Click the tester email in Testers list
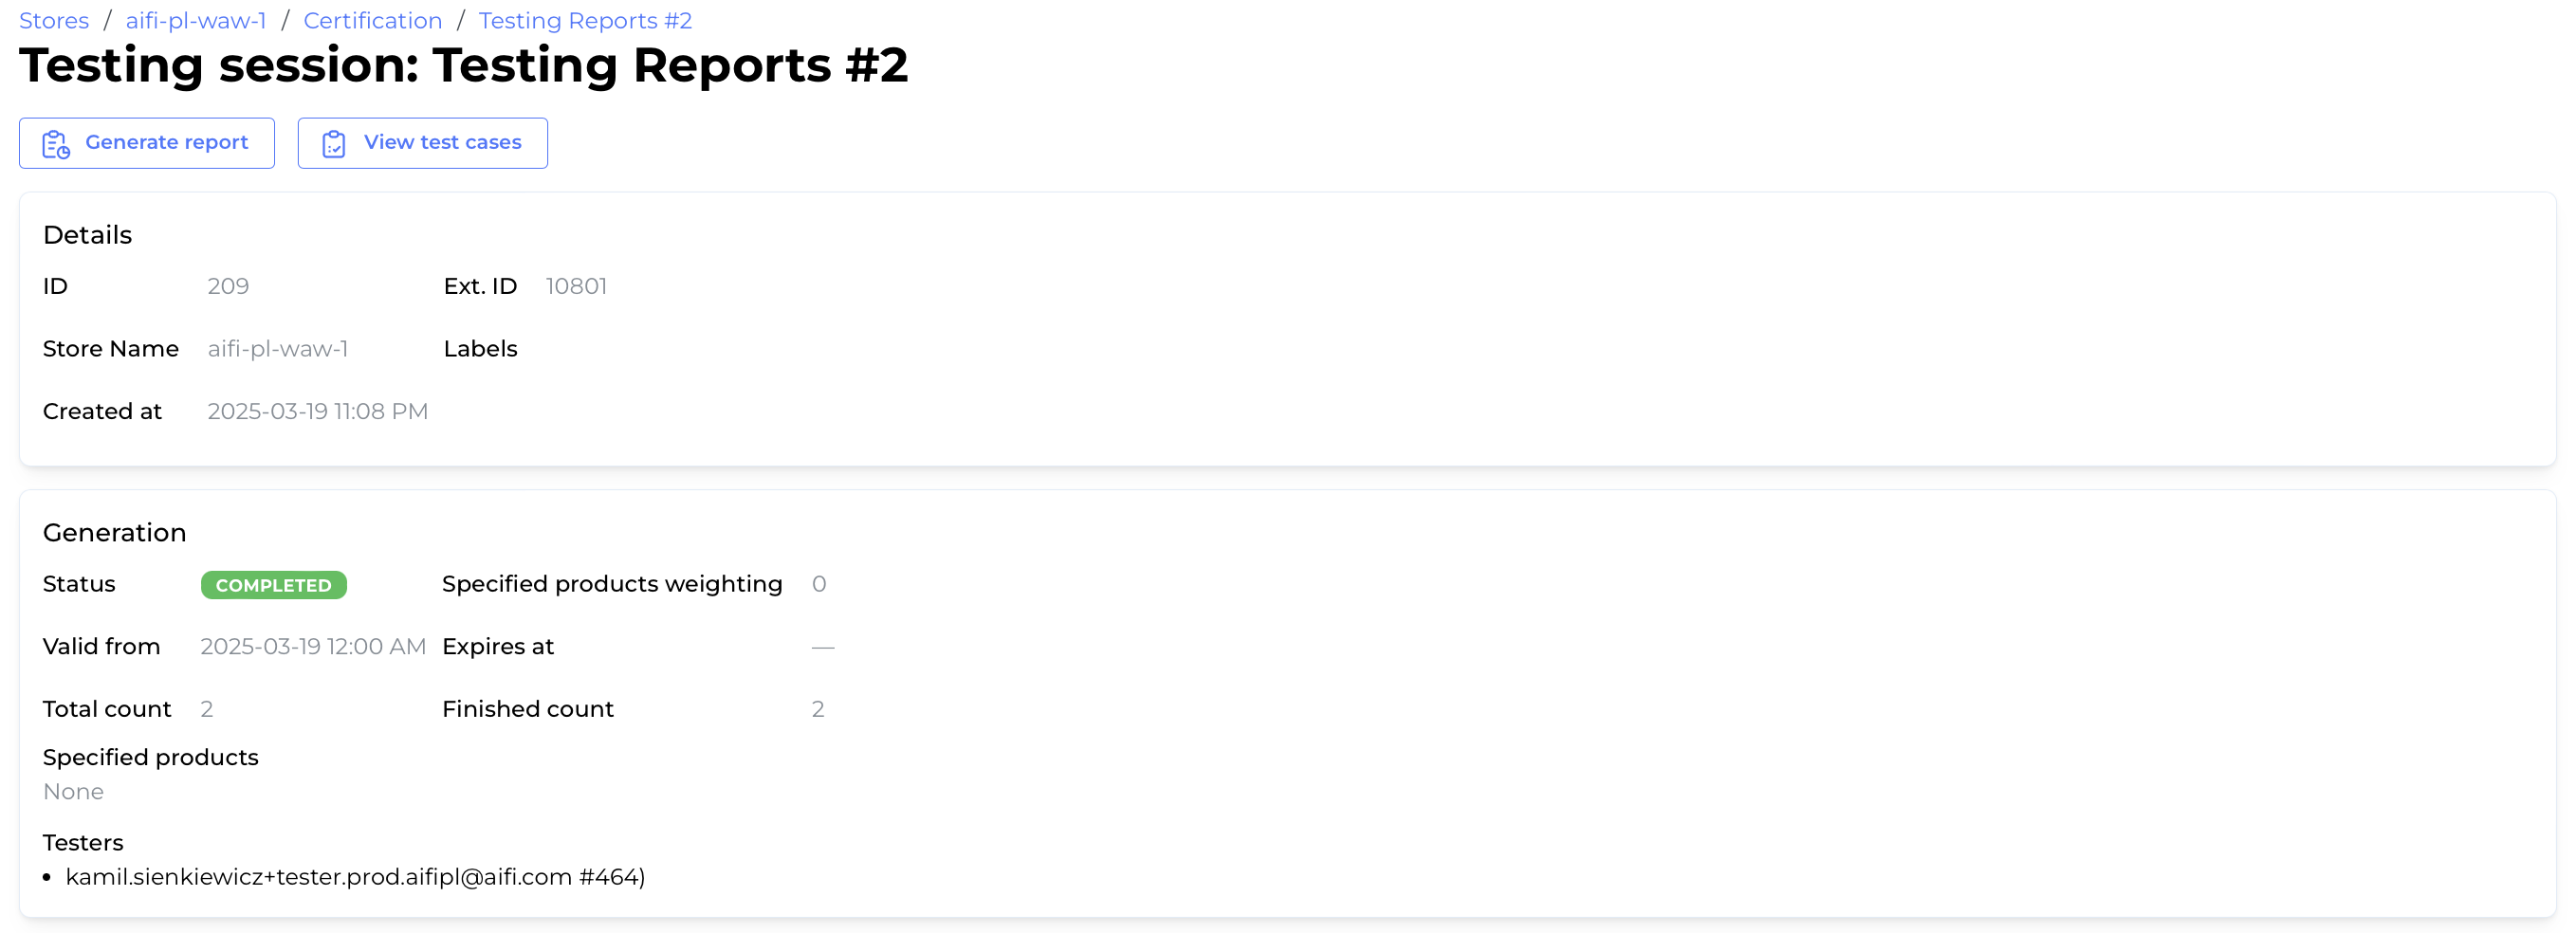 click(355, 877)
